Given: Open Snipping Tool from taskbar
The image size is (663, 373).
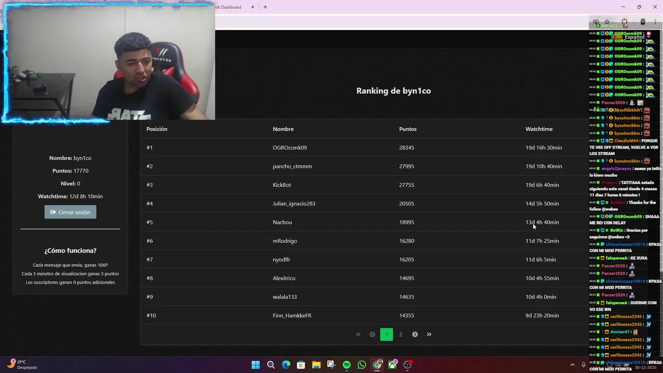Looking at the screenshot, I should 331,365.
